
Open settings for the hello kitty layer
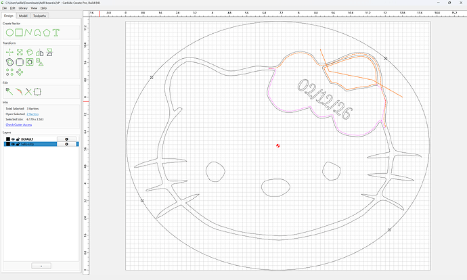pyautogui.click(x=66, y=144)
